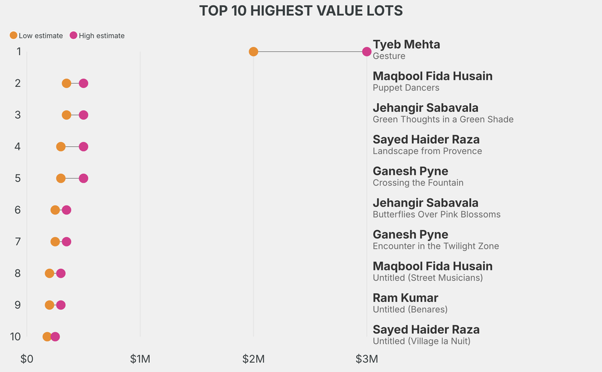Image resolution: width=602 pixels, height=372 pixels.
Task: Click Landscape from Provence low estimate dot
Action: 61,147
